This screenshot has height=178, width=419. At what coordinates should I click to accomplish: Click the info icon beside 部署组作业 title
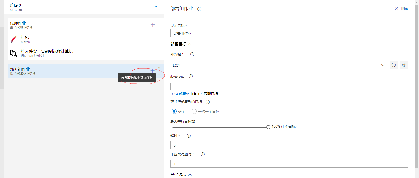pyautogui.click(x=199, y=9)
